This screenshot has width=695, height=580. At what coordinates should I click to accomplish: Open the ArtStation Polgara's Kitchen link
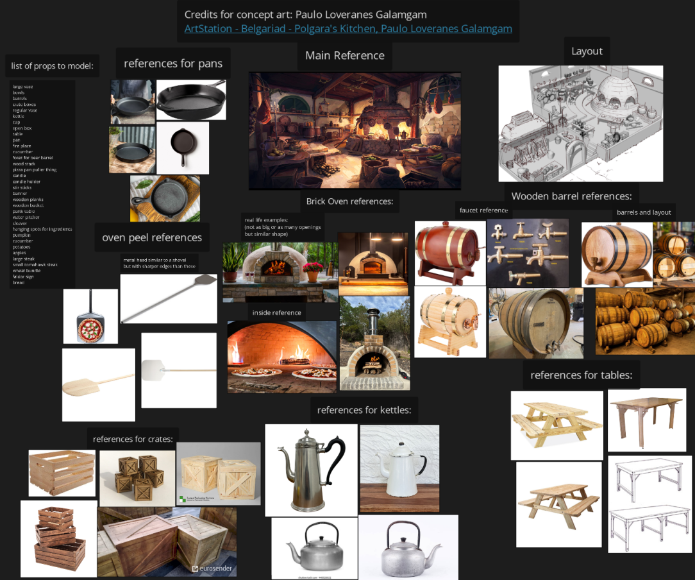[x=348, y=29]
